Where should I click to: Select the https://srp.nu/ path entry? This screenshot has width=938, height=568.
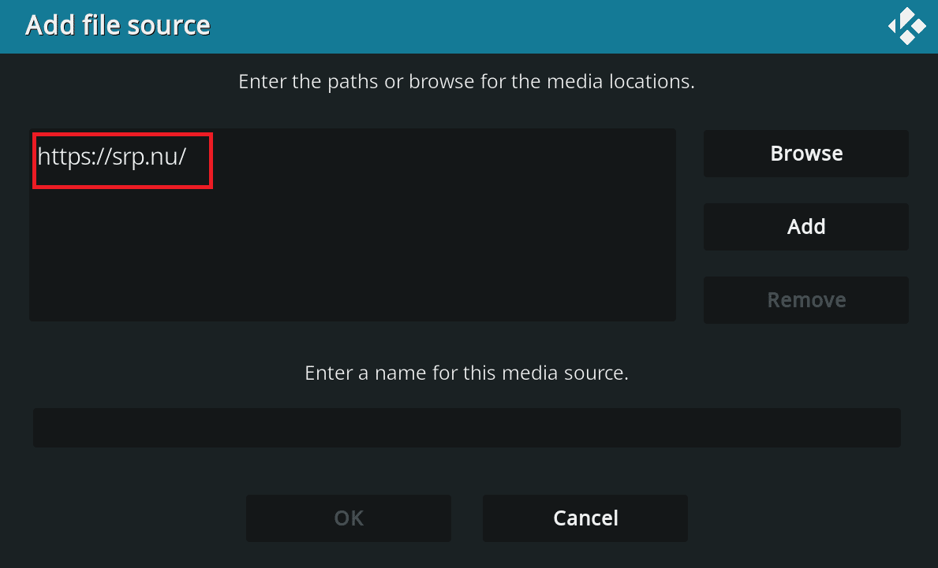(x=112, y=157)
